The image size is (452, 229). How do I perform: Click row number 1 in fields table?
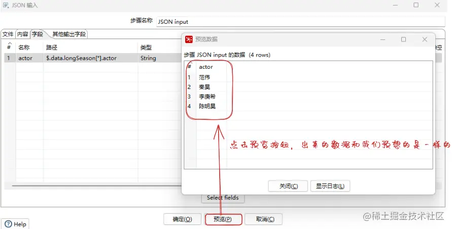coord(9,58)
